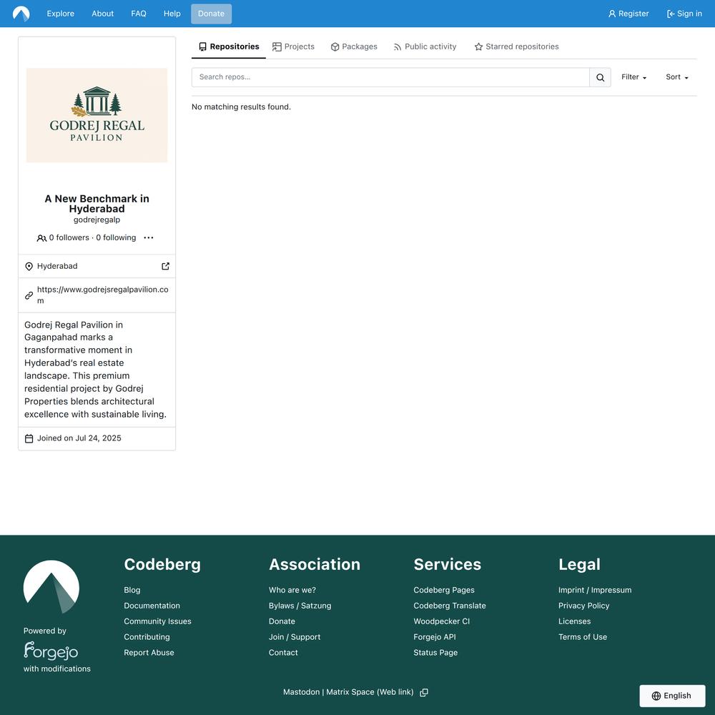The width and height of the screenshot is (715, 715).
Task: Open the Packages tab
Action: pos(354,46)
